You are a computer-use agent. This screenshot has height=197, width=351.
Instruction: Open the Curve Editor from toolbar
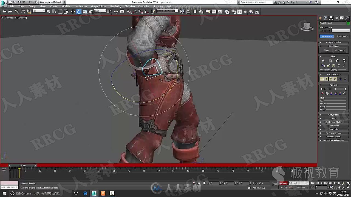coord(214,11)
